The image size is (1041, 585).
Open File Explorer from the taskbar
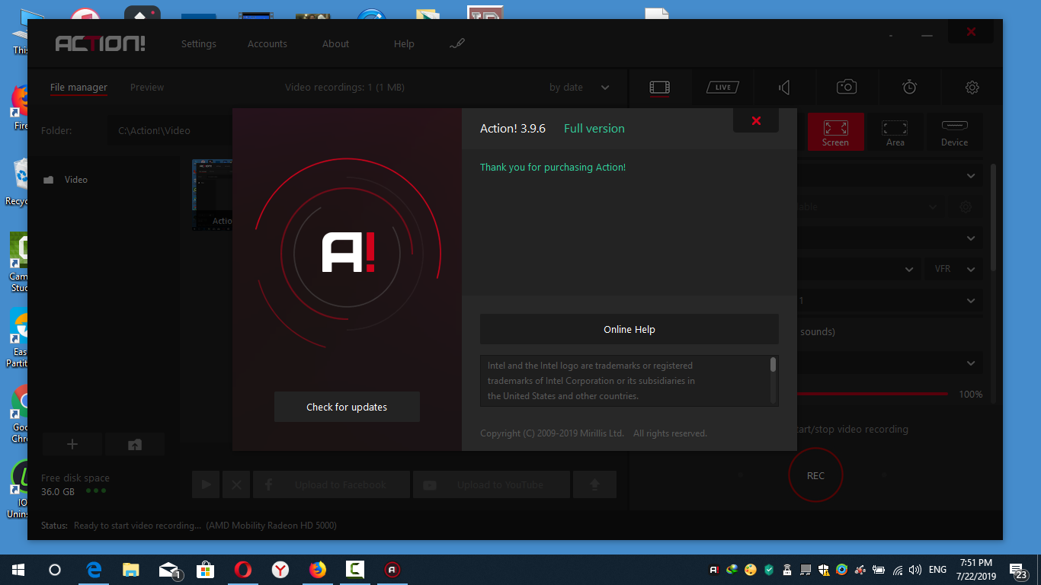pos(131,570)
